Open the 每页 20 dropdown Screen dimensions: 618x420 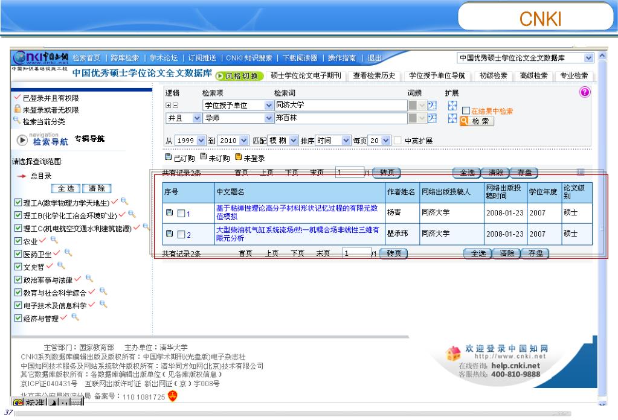(x=386, y=141)
